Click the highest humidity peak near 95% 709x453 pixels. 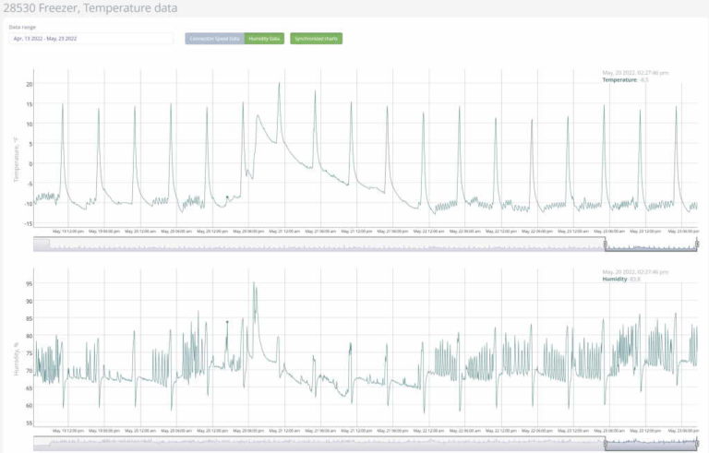pyautogui.click(x=254, y=283)
